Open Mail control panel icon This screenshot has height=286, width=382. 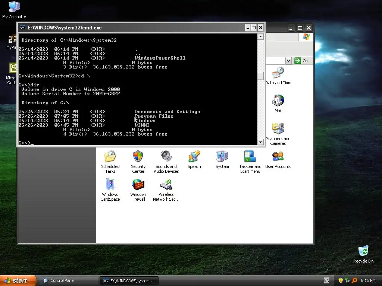[x=278, y=104]
